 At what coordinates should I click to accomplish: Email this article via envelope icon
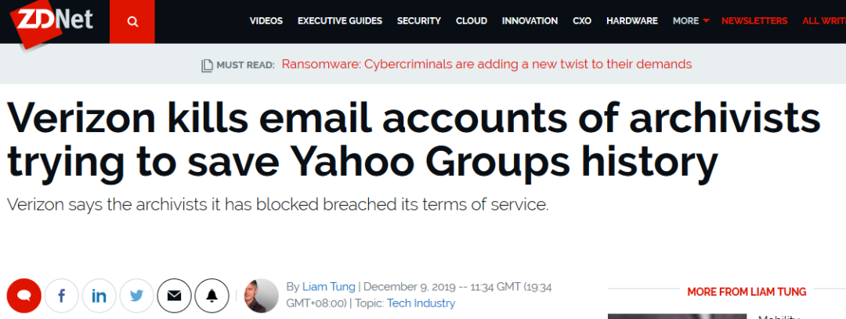point(174,296)
